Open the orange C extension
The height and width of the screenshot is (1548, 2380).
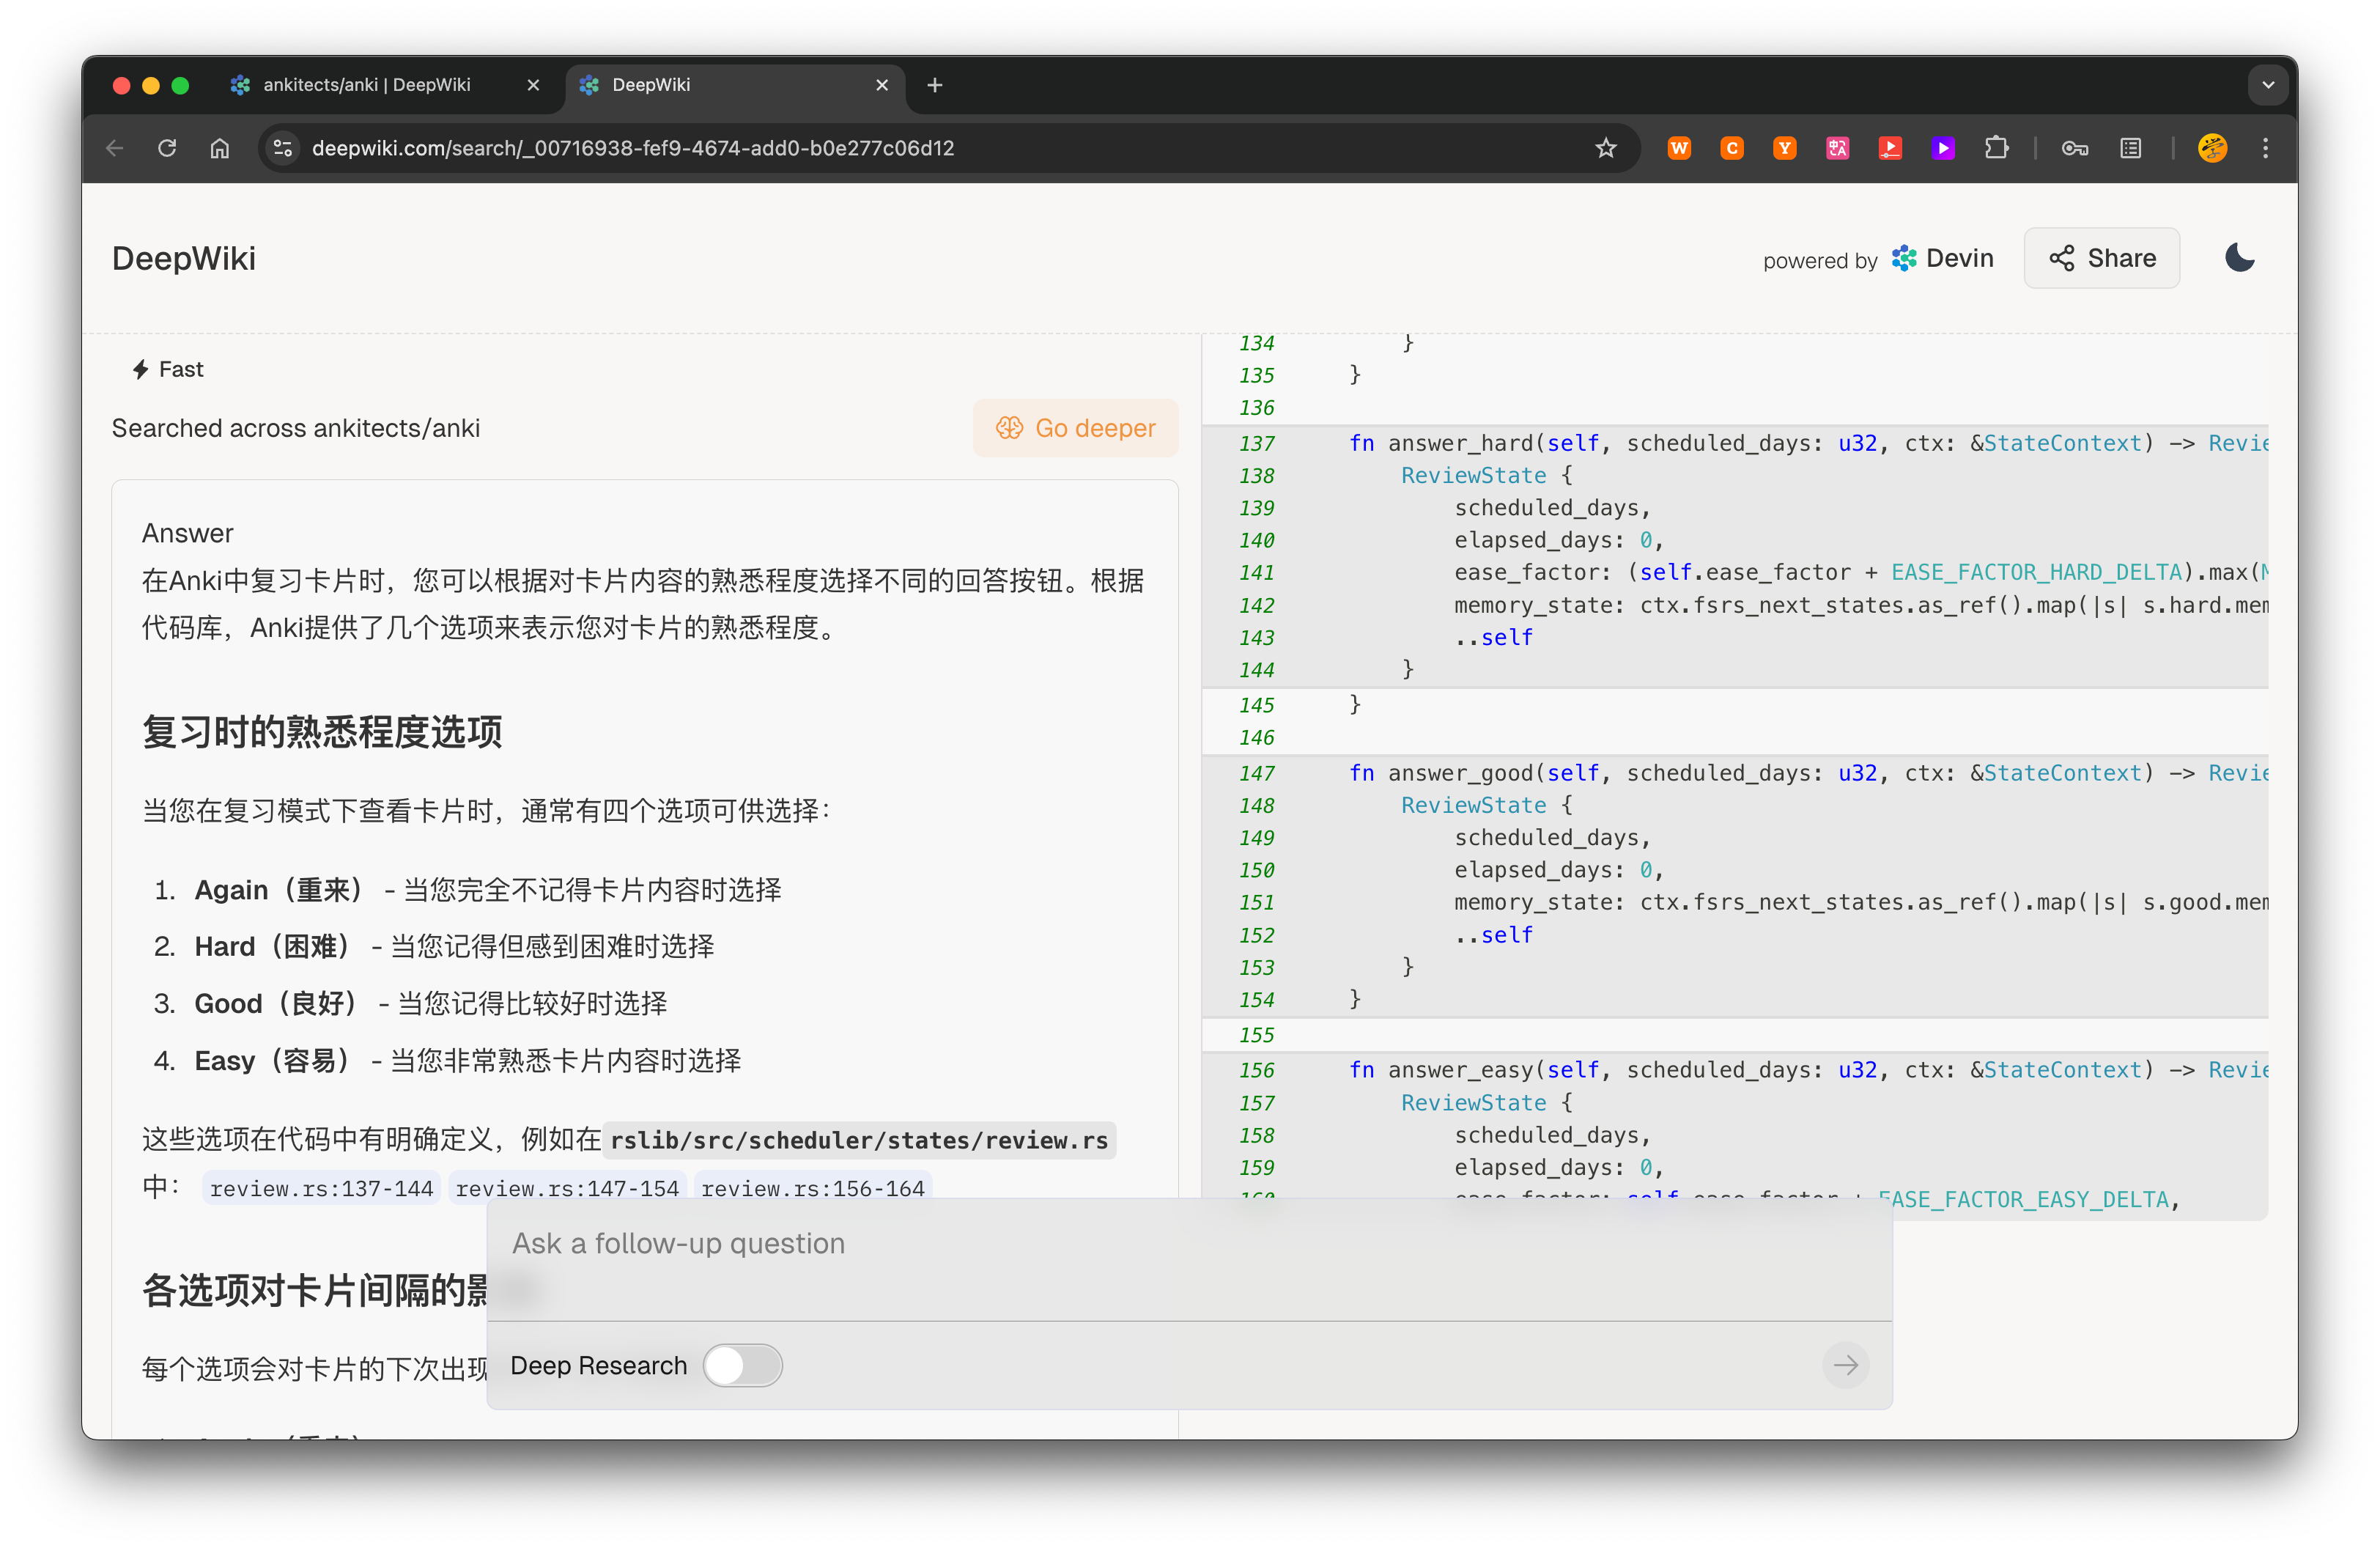point(1732,148)
